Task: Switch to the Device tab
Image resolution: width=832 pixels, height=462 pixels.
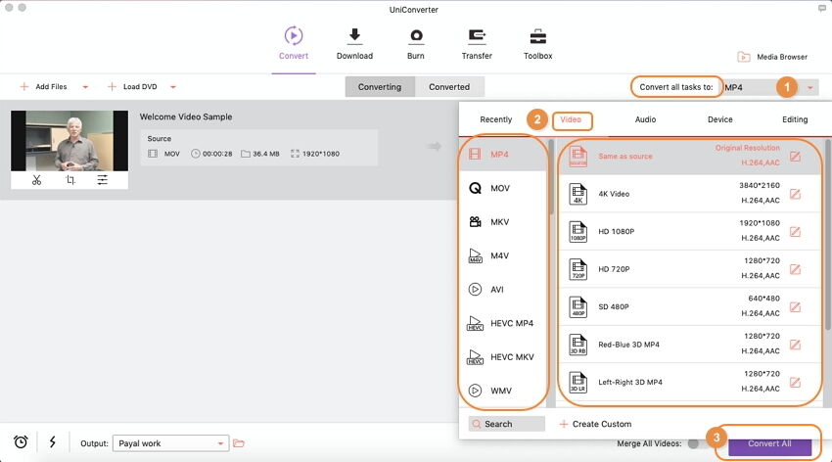Action: coord(720,119)
